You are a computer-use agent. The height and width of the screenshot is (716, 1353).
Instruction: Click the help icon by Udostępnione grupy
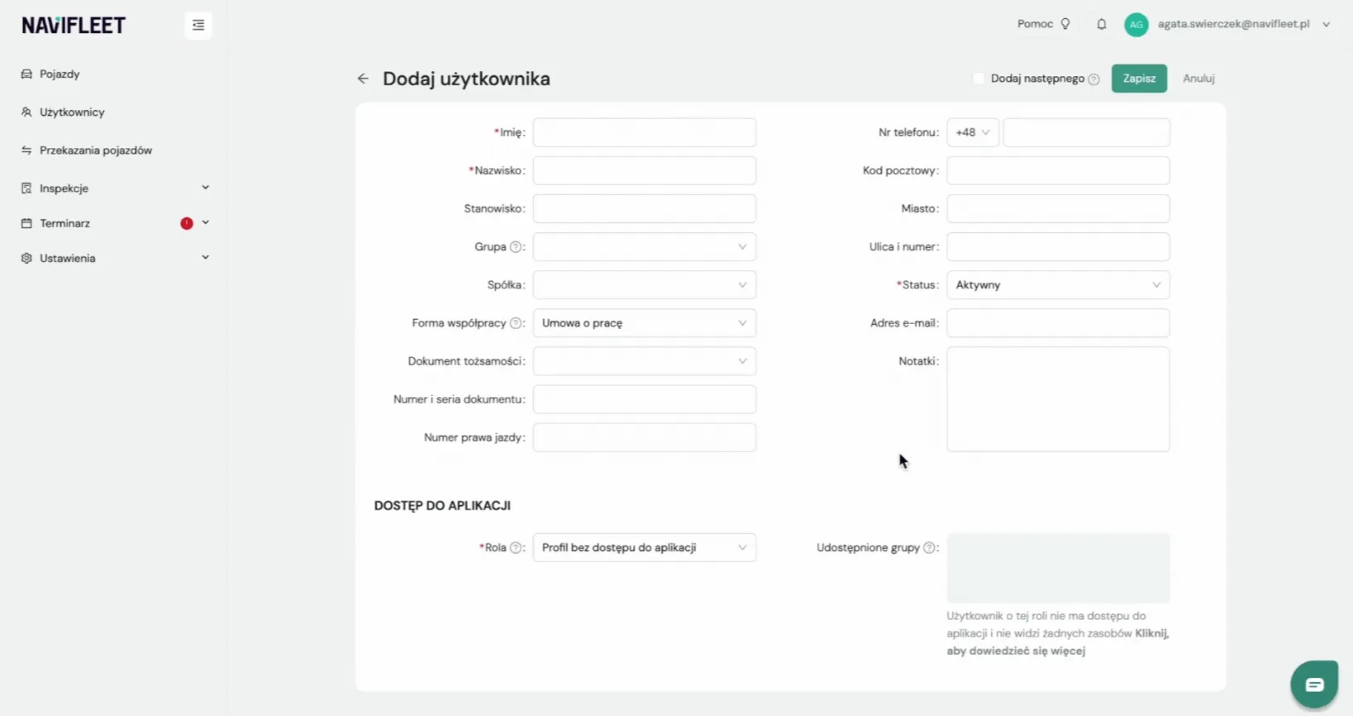click(x=930, y=548)
